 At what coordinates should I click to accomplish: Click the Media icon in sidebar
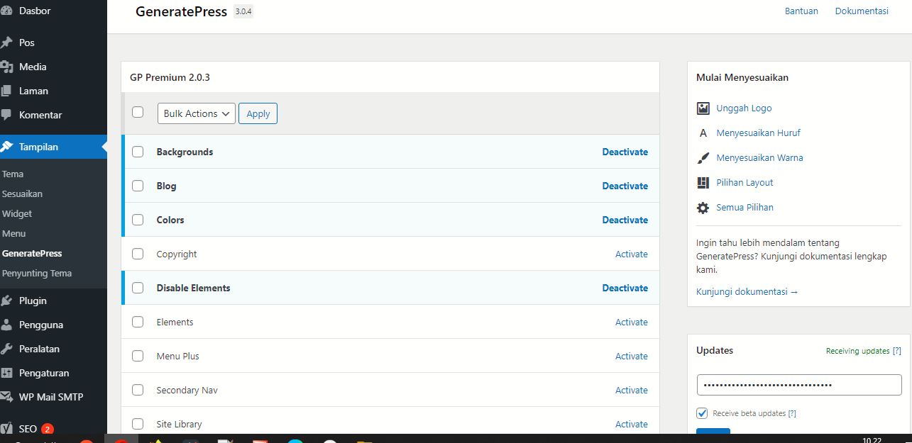pyautogui.click(x=6, y=67)
